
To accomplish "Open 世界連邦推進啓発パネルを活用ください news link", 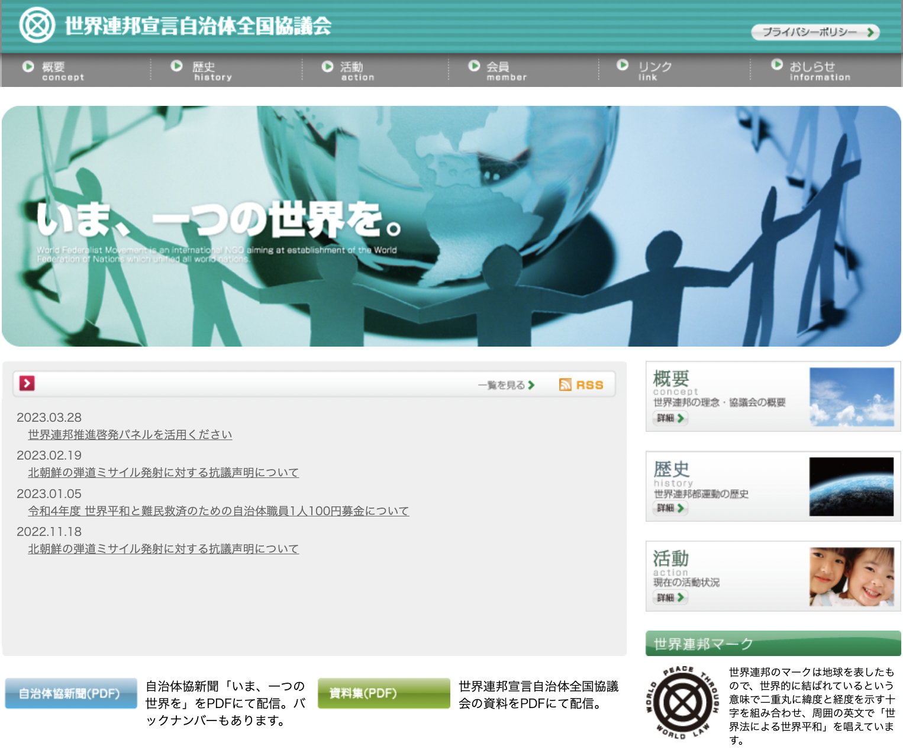I will [x=130, y=435].
